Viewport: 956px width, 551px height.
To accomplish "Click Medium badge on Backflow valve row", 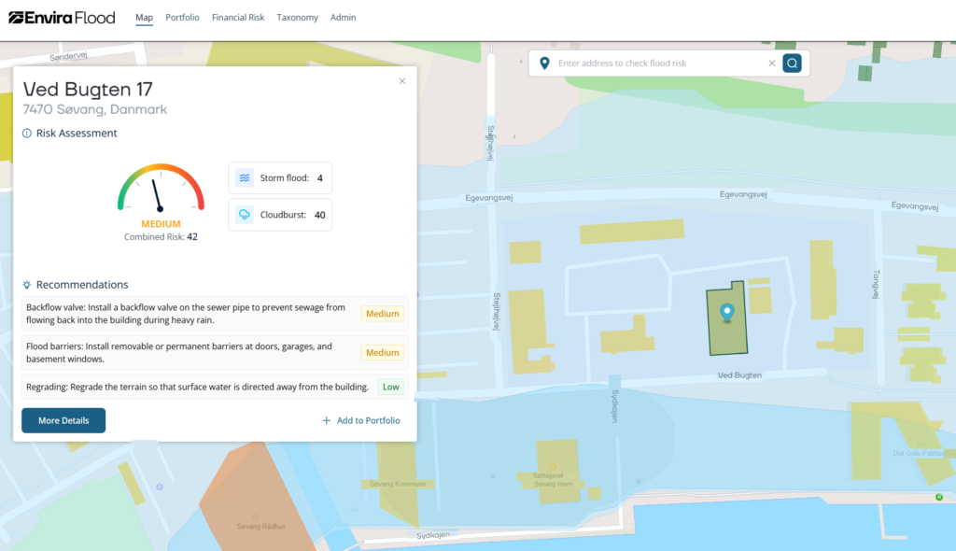I will [x=382, y=314].
